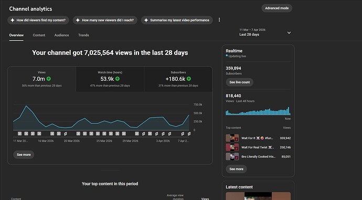The width and height of the screenshot is (362, 200).
Task: Open the 'Wait For It' video thumbnail
Action: tap(232, 138)
